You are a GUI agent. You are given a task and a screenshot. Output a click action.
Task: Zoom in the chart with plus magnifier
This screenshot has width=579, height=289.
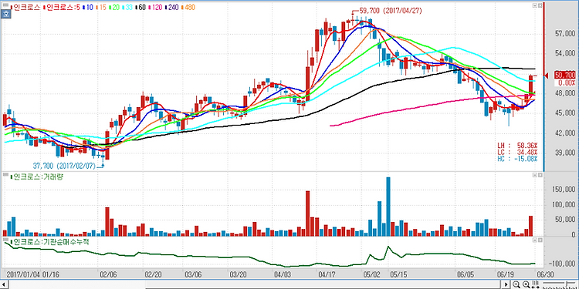tap(526, 284)
